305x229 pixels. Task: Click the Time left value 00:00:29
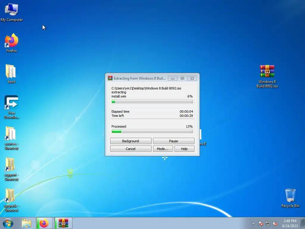(186, 116)
